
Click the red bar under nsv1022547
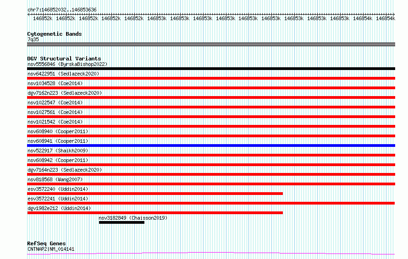pos(211,107)
